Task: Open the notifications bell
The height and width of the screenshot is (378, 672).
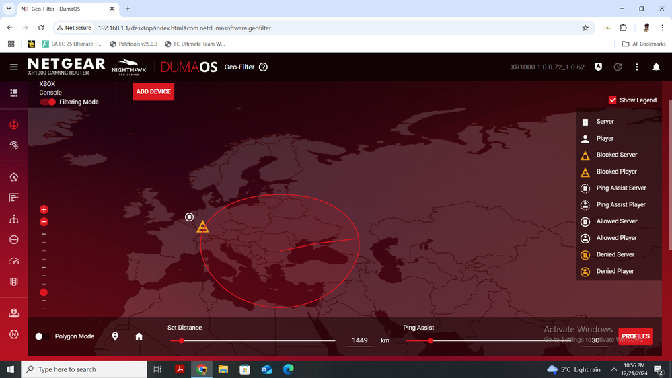Action: pos(656,67)
